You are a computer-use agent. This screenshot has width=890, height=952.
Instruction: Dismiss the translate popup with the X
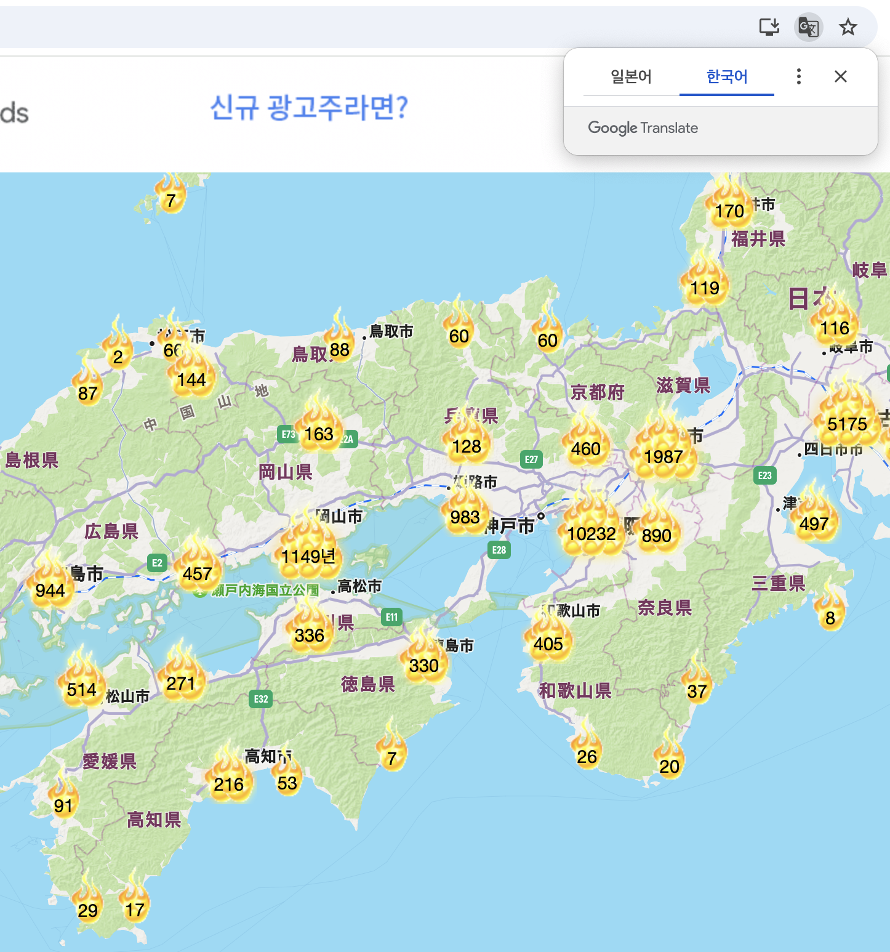840,76
